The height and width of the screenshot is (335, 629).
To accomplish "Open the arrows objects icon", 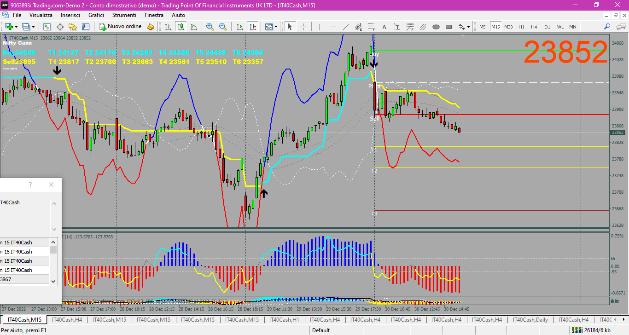I will pos(462,27).
